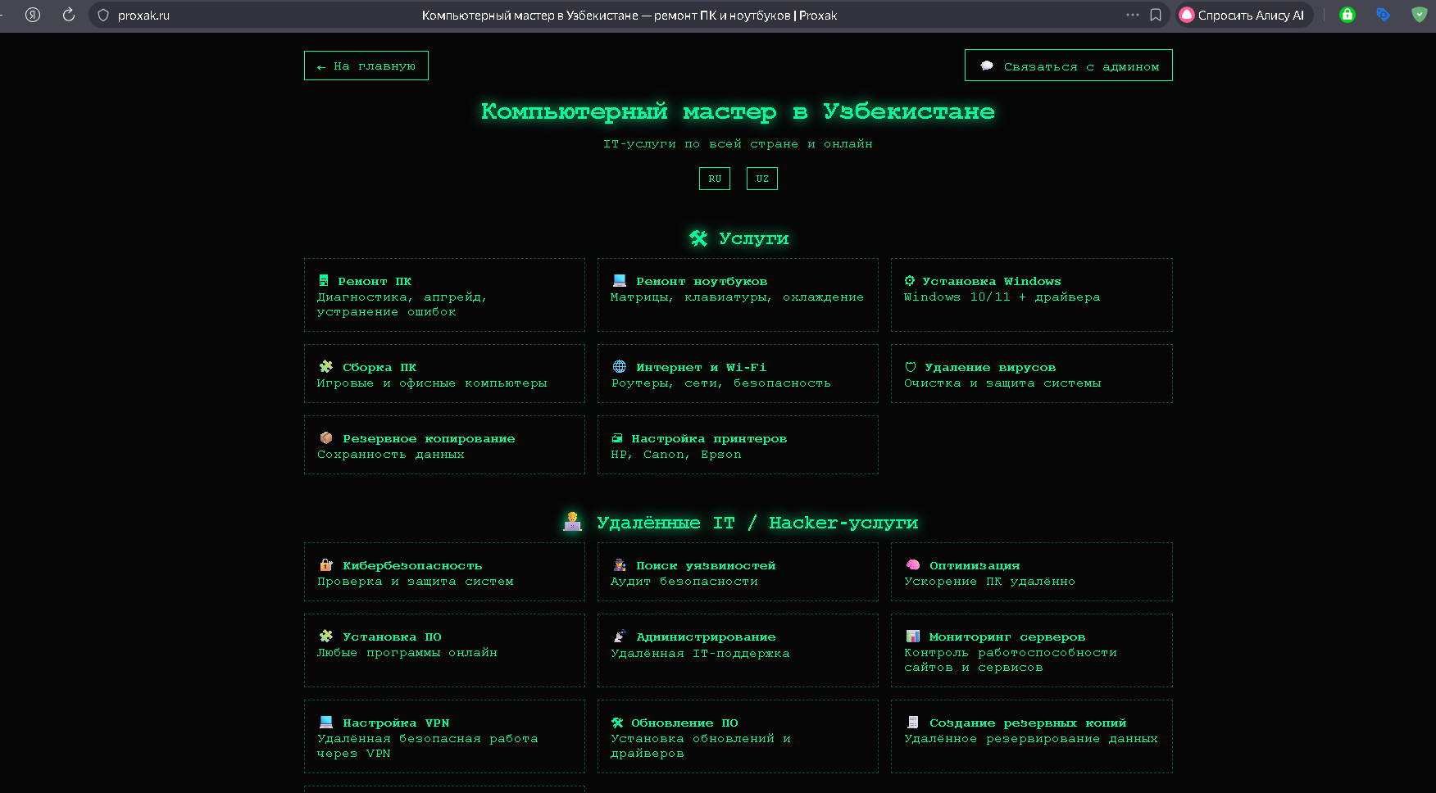This screenshot has width=1436, height=793.
Task: Open Администрирование title
Action: click(x=706, y=637)
